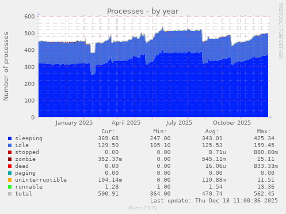Viewport: 286px width, 214px height.
Task: Click the 600 y-axis tick label
Action: 29,17
